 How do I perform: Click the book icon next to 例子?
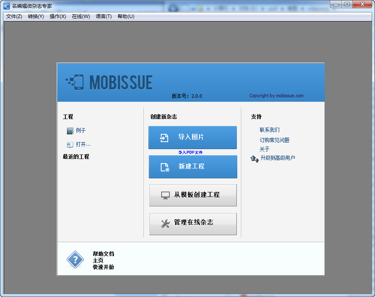point(70,131)
